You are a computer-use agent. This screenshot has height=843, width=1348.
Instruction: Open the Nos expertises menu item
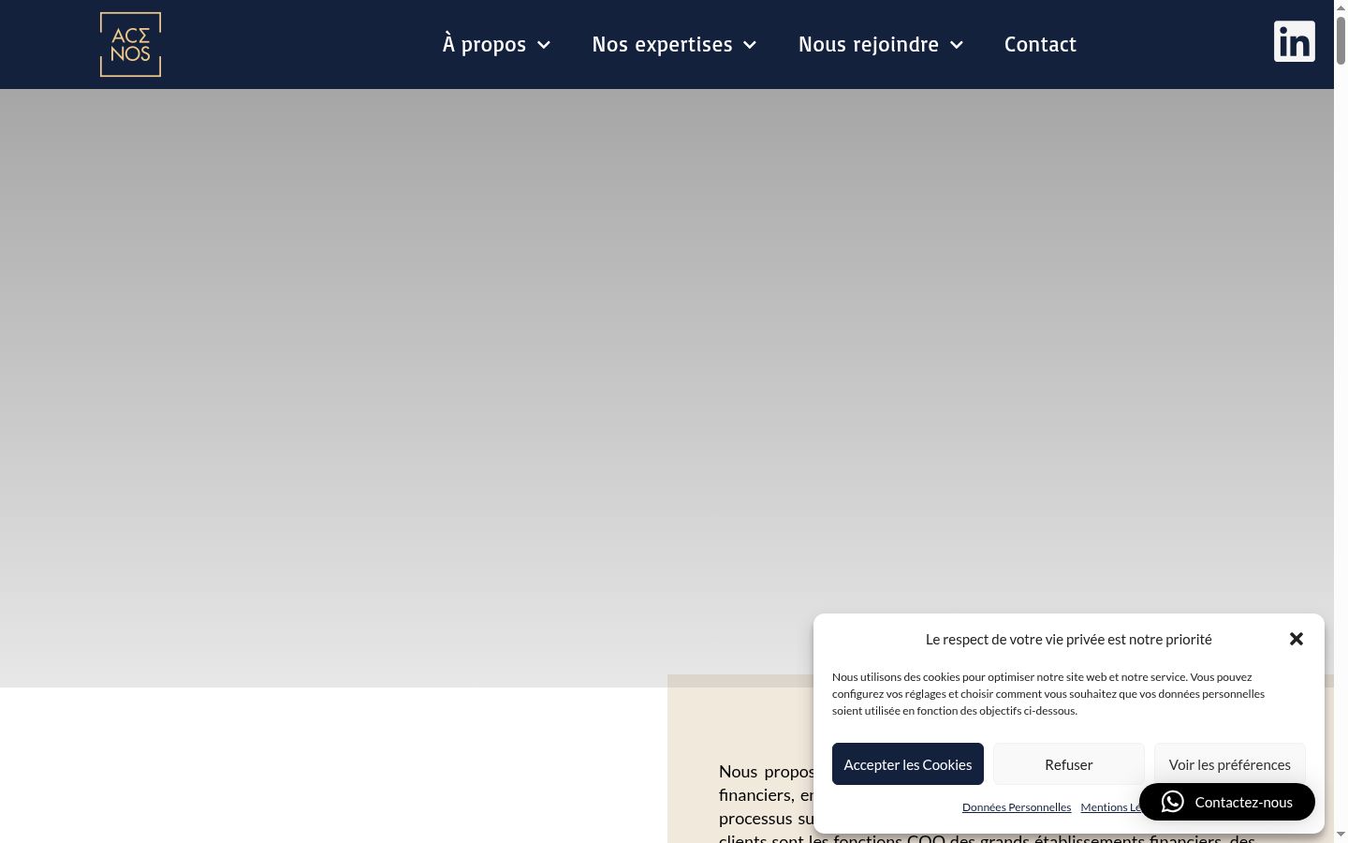click(662, 44)
